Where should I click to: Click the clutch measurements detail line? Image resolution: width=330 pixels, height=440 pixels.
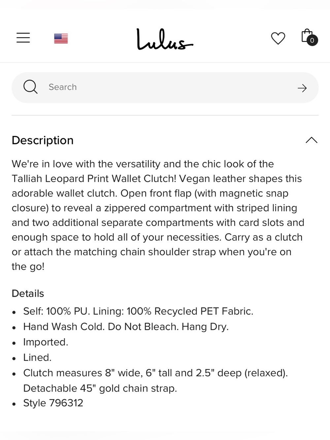click(155, 373)
